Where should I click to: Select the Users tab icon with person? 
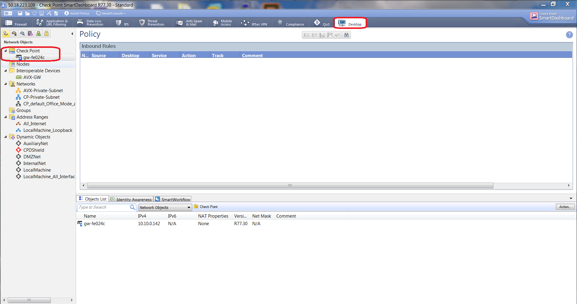point(38,33)
